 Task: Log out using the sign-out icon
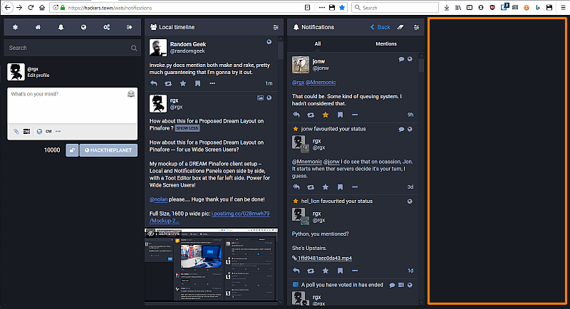[129, 27]
